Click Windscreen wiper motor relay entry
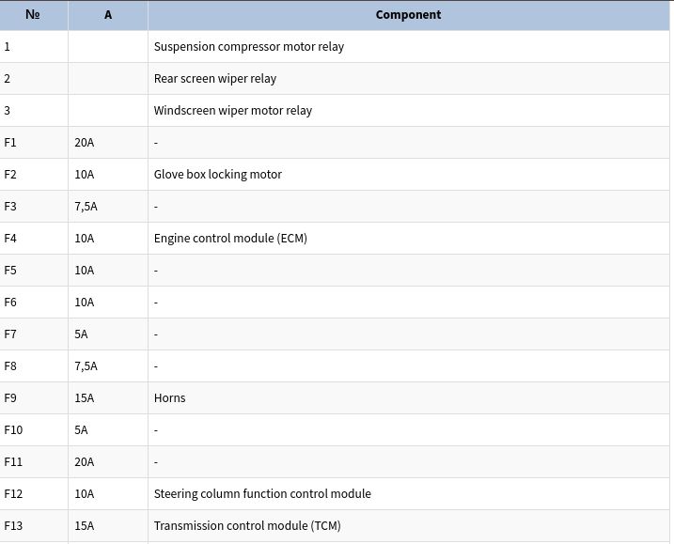674x544 pixels. tap(233, 111)
